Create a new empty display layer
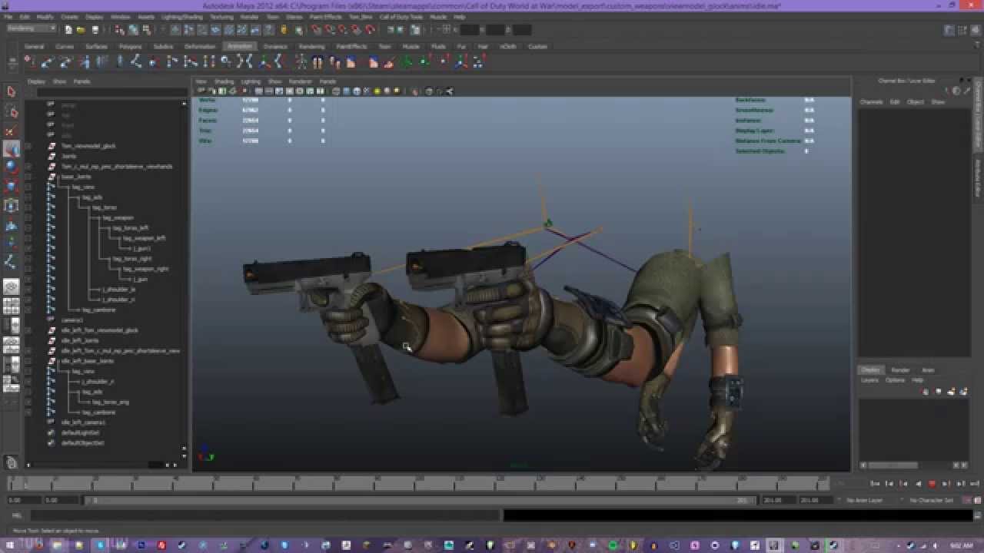 pyautogui.click(x=951, y=392)
